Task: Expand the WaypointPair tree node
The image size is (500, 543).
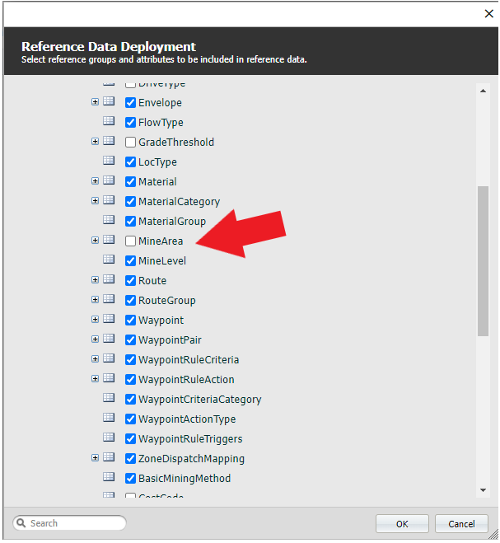Action: click(x=95, y=339)
